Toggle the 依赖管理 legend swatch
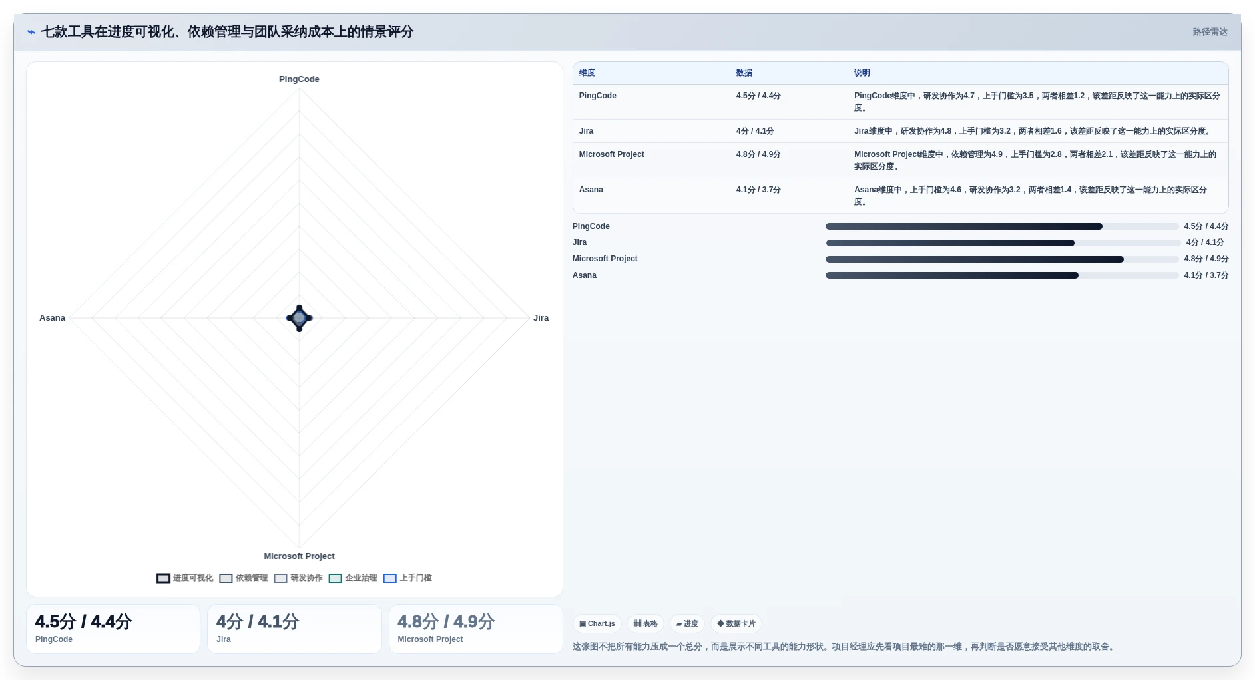The height and width of the screenshot is (680, 1255). (226, 578)
